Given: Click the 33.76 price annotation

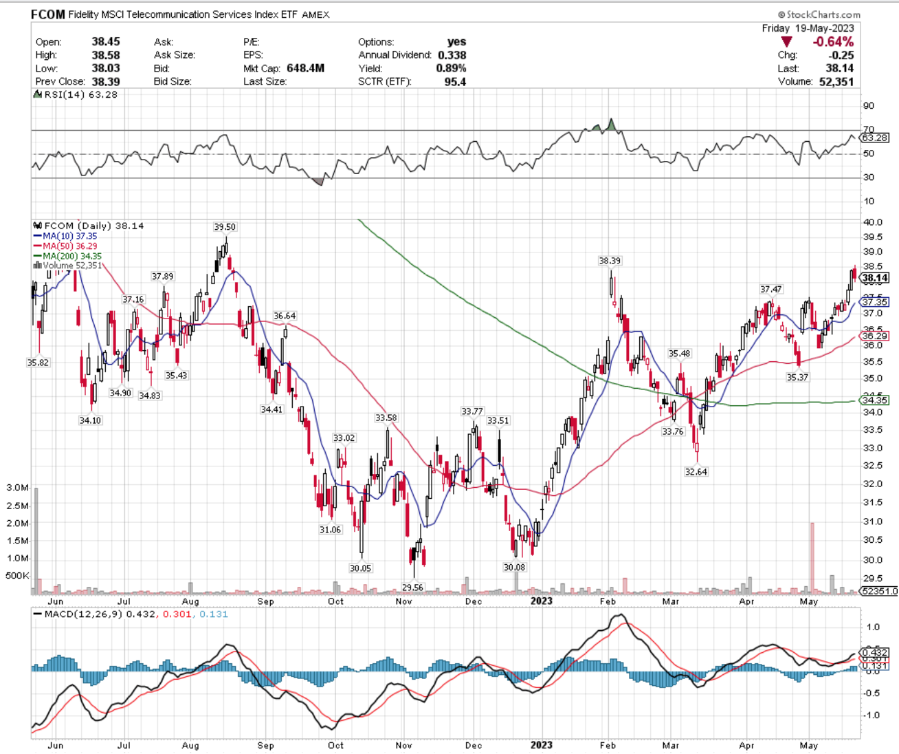Looking at the screenshot, I should pyautogui.click(x=673, y=432).
